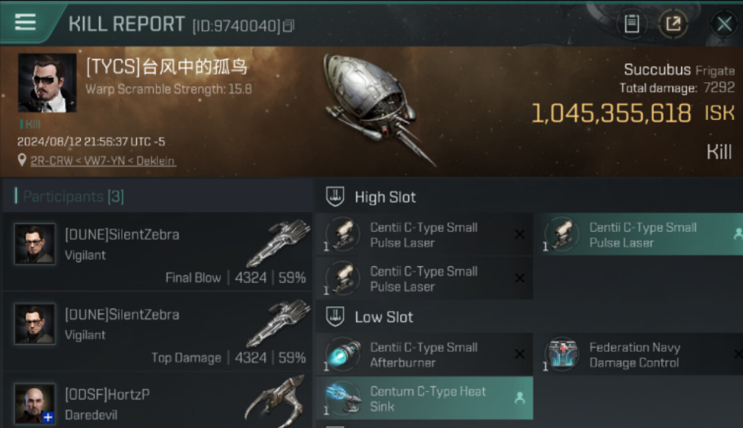View the Top Damage SilentZebra portrait
This screenshot has height=428, width=743.
tap(34, 324)
